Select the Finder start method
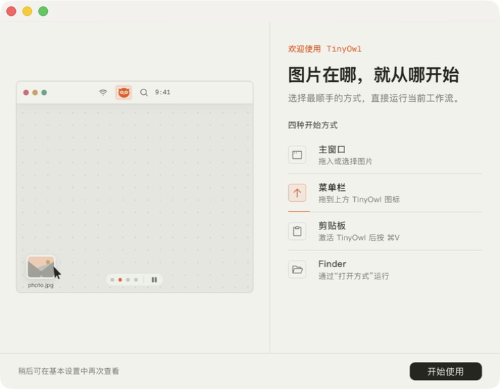This screenshot has height=389, width=500. [x=385, y=270]
